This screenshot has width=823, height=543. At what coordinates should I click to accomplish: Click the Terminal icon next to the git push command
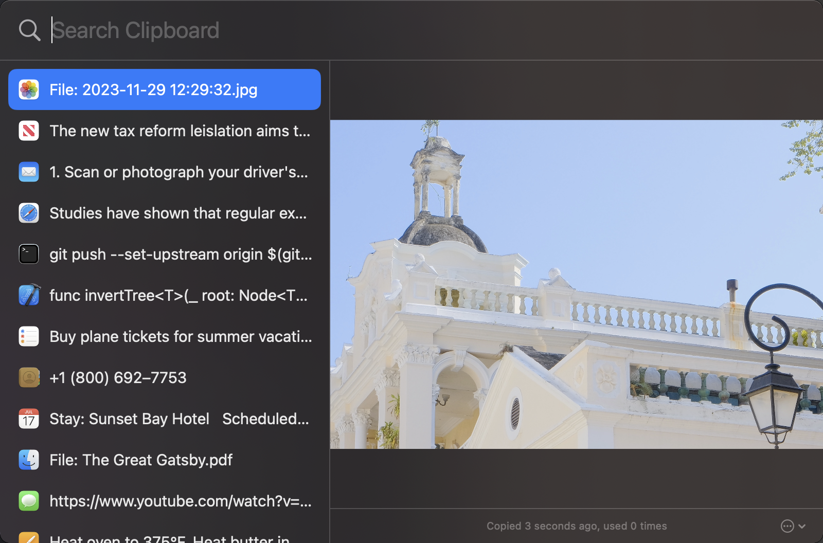pyautogui.click(x=29, y=254)
